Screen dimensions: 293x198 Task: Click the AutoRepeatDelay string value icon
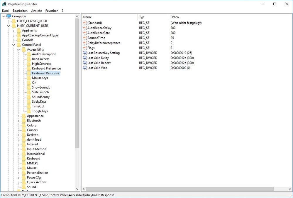coord(85,28)
